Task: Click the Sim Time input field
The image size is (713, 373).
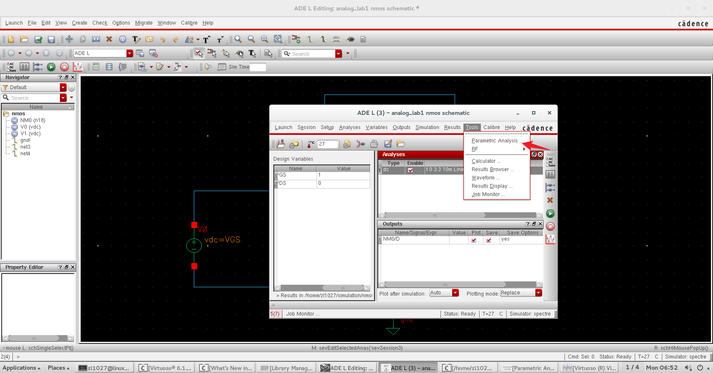Action: click(258, 67)
